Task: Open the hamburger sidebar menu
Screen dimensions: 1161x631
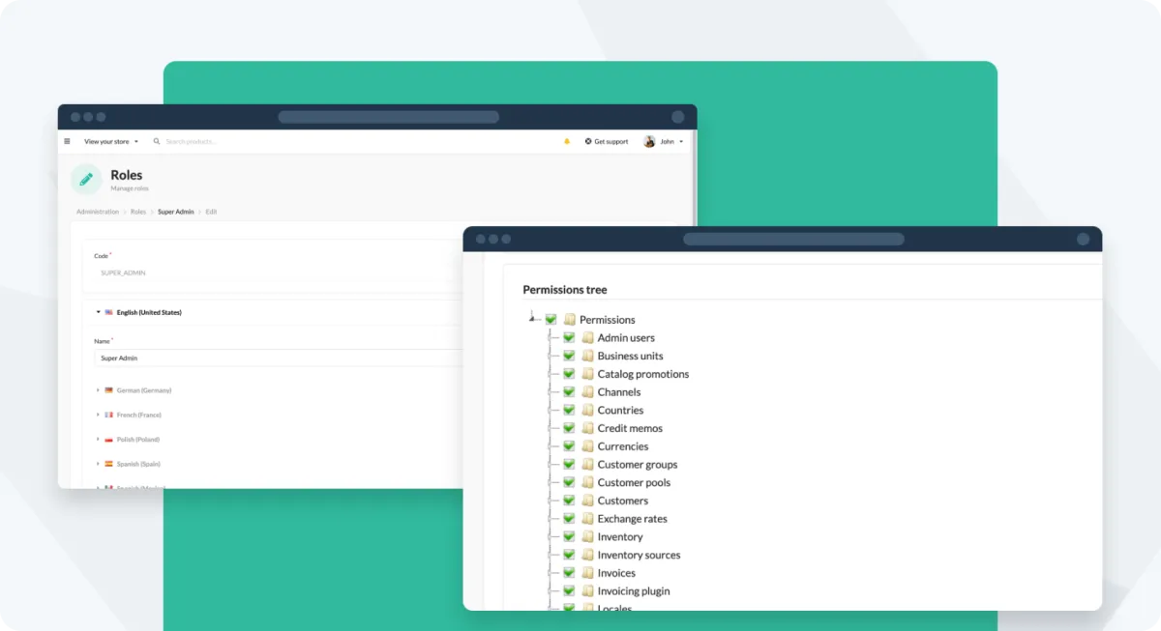Action: pyautogui.click(x=67, y=141)
